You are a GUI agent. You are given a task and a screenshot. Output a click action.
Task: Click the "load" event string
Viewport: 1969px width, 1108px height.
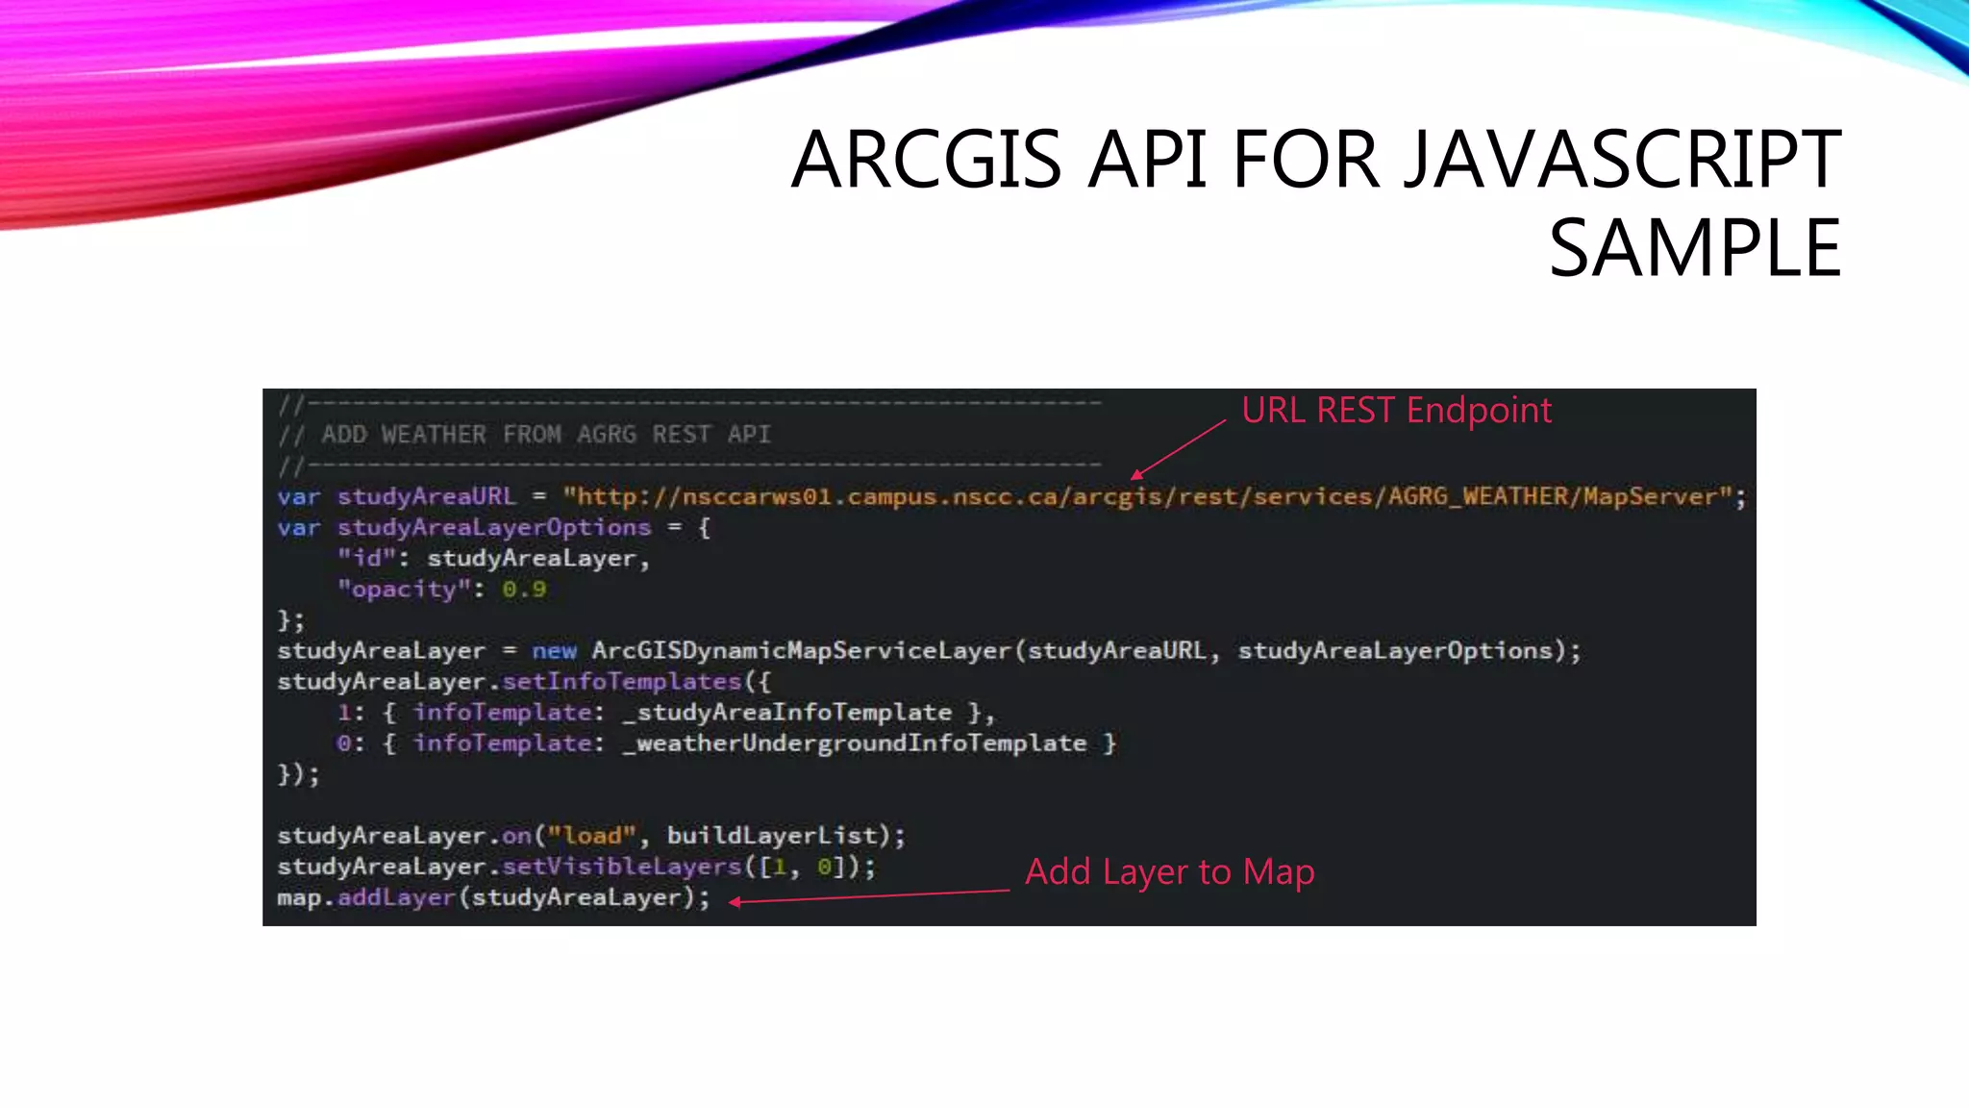pyautogui.click(x=591, y=836)
